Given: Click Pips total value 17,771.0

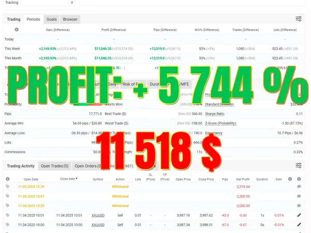Looking at the screenshot, I should (x=95, y=114).
